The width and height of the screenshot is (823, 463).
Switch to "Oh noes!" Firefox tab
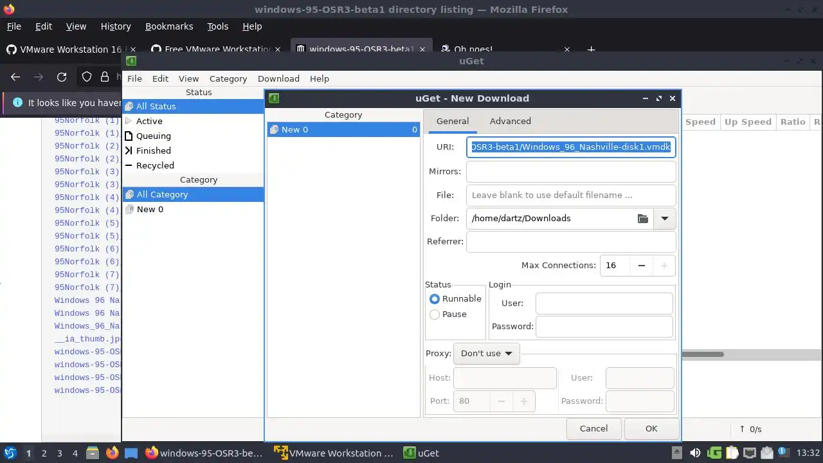click(505, 49)
